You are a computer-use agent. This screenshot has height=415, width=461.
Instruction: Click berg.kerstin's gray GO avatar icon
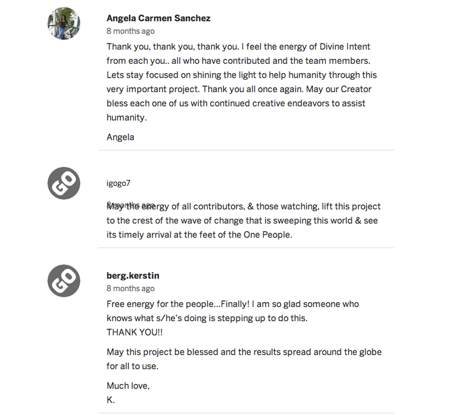click(x=64, y=281)
